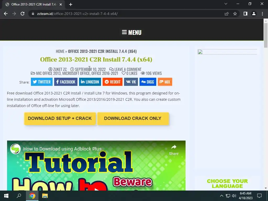Image resolution: width=268 pixels, height=201 pixels.
Task: Share the post on Digg
Action: (148, 82)
